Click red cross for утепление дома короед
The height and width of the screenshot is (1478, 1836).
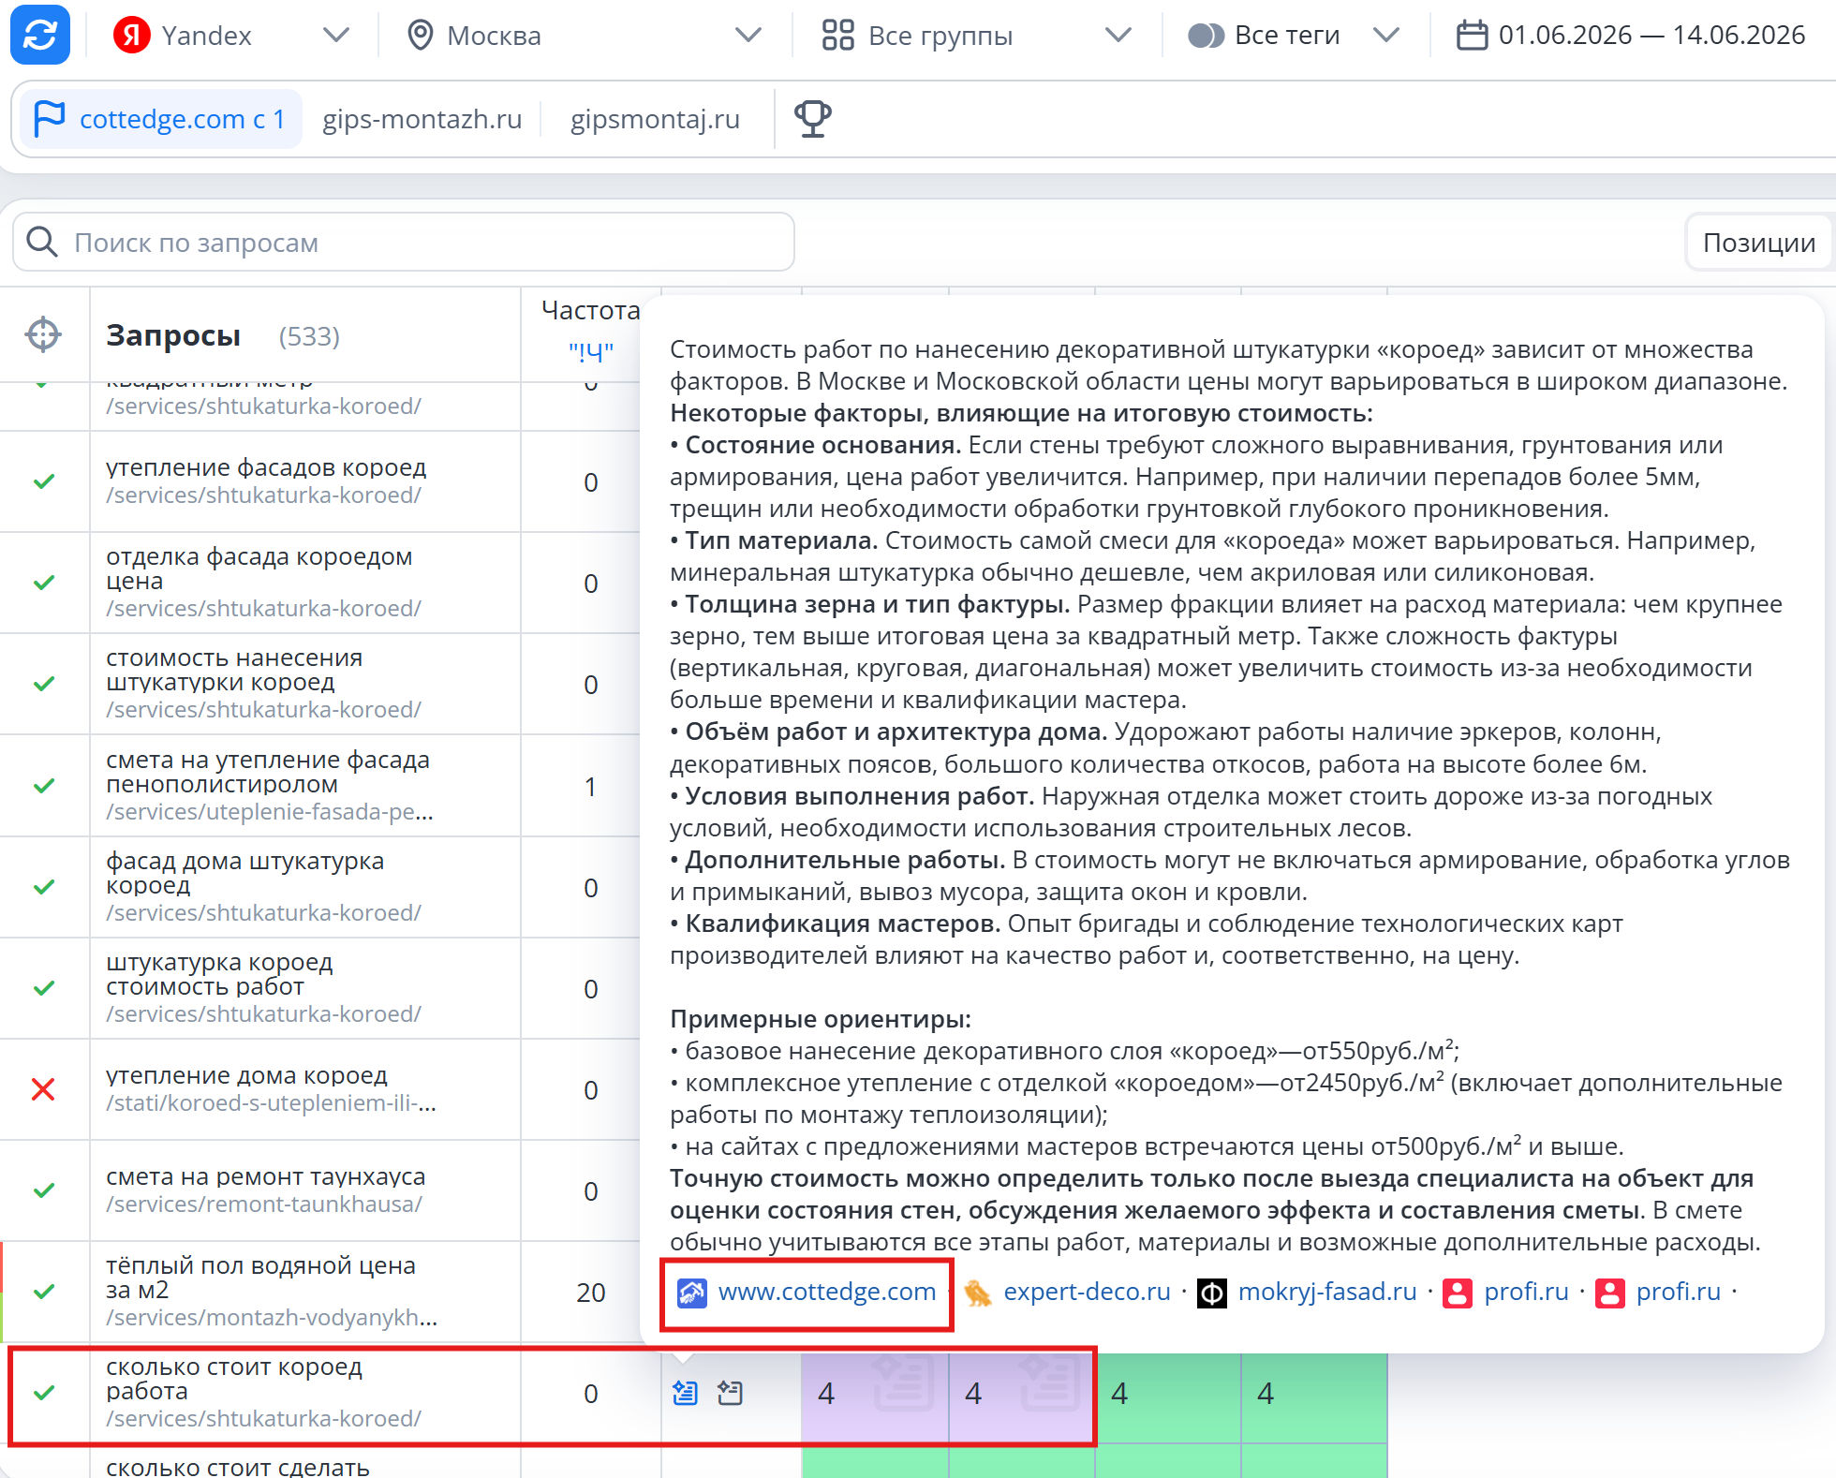[x=43, y=1089]
